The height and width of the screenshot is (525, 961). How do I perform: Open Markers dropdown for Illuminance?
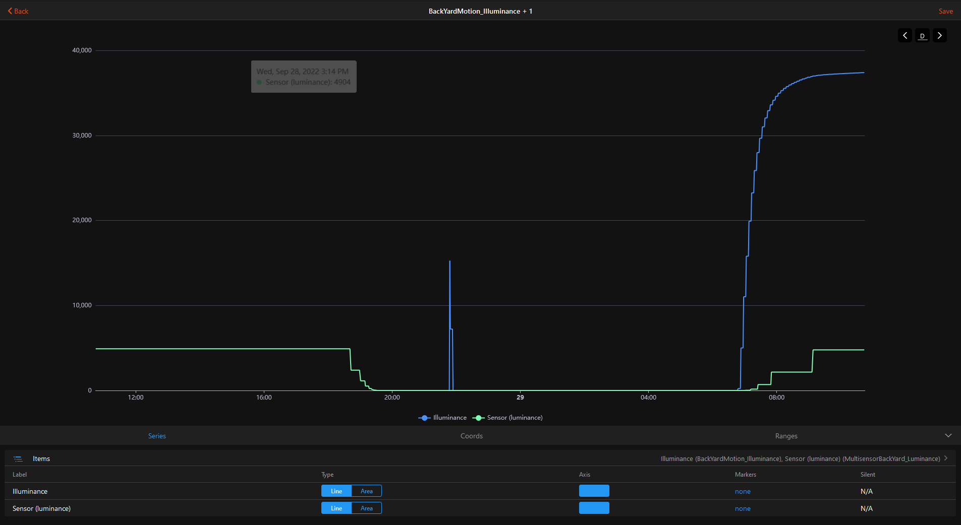point(743,491)
